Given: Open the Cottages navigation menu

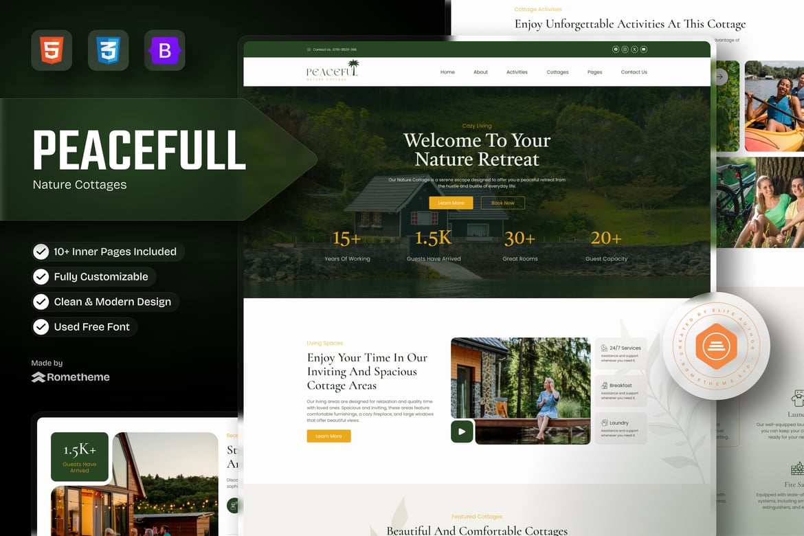Looking at the screenshot, I should (557, 72).
